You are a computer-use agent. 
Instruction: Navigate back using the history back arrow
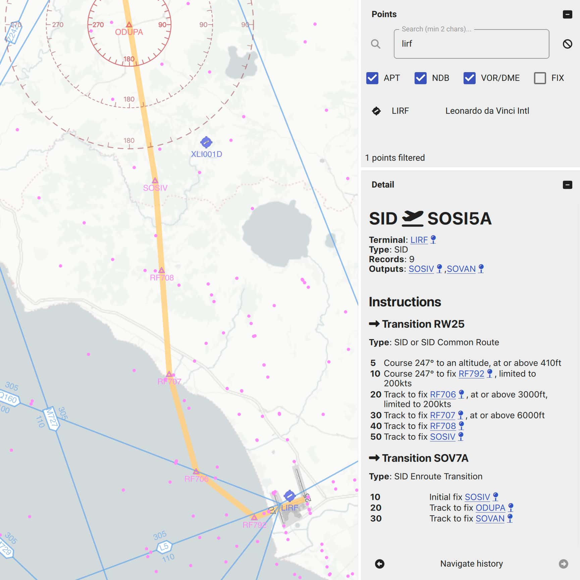pos(379,564)
